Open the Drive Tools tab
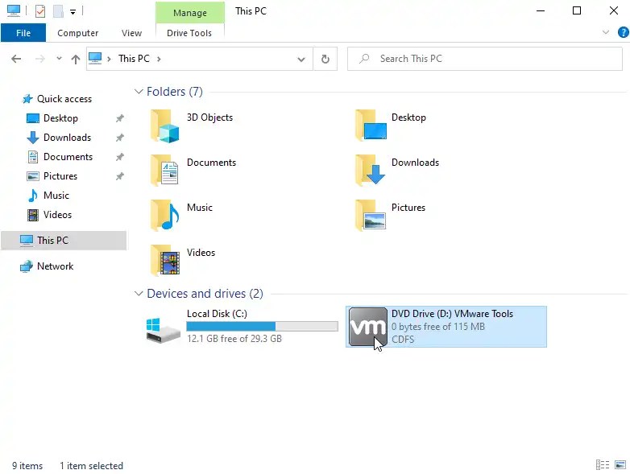Image resolution: width=630 pixels, height=474 pixels. point(189,33)
